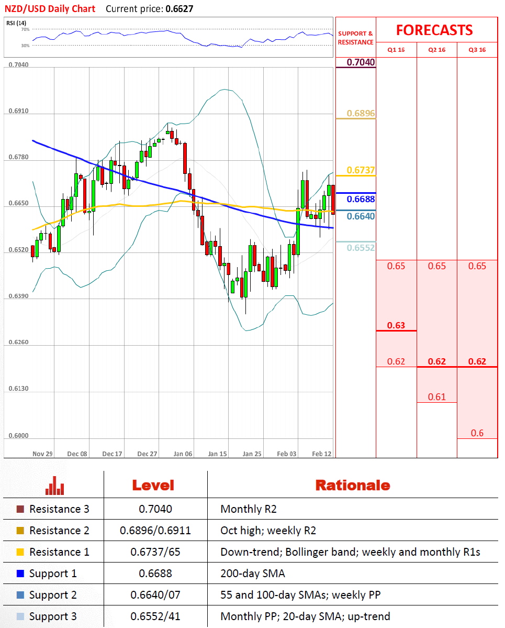
Task: Click the current price value 0.6627
Action: point(179,9)
